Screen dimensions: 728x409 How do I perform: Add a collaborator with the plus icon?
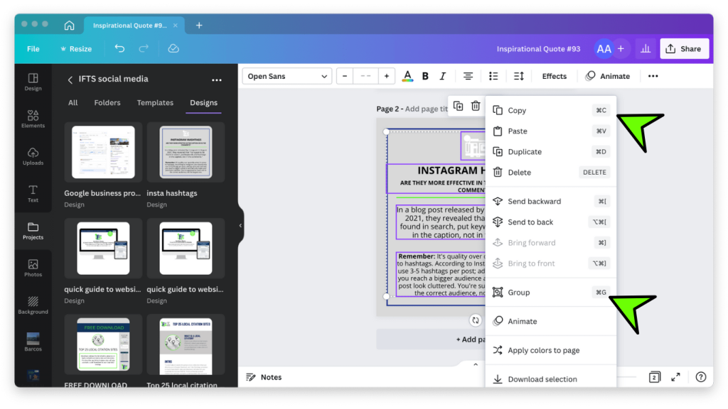coord(621,49)
